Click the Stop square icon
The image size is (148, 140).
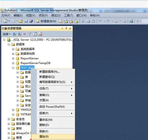[x=25, y=34]
